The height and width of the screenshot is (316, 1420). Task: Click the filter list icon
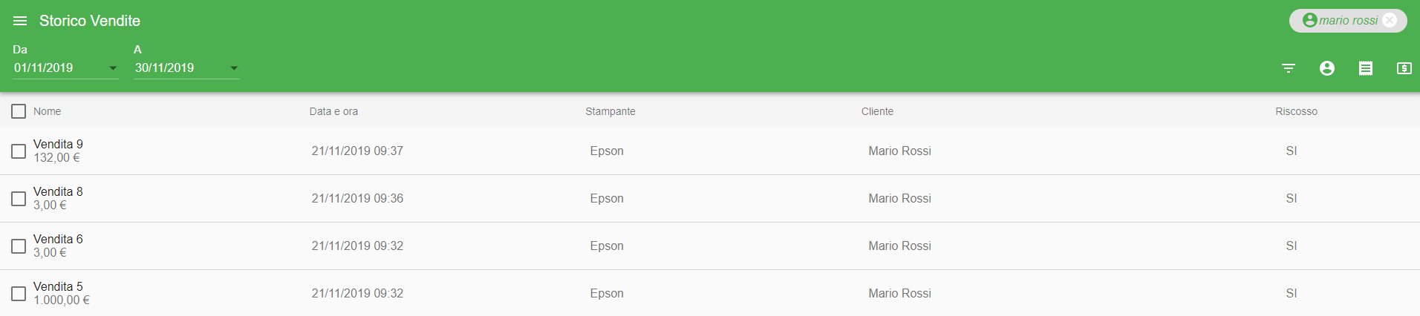click(x=1289, y=68)
